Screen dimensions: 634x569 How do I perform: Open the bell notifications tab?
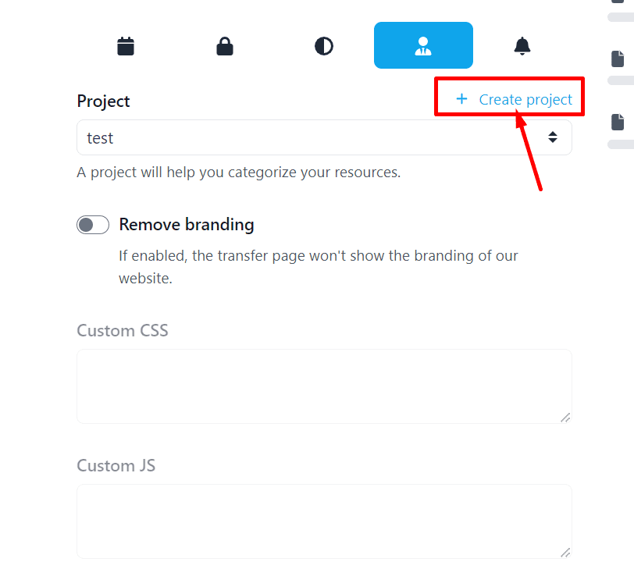[522, 46]
